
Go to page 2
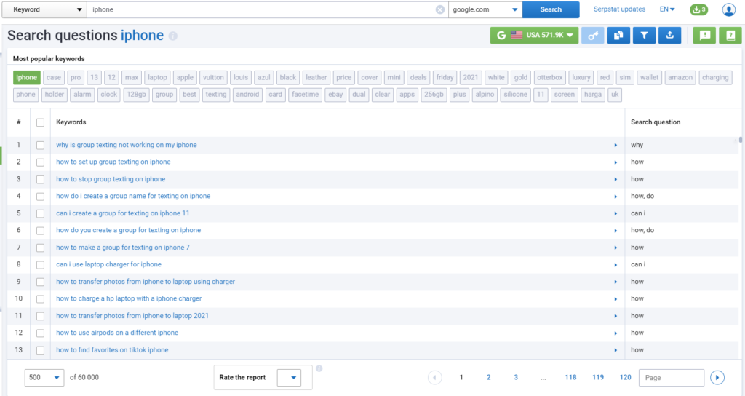point(488,378)
